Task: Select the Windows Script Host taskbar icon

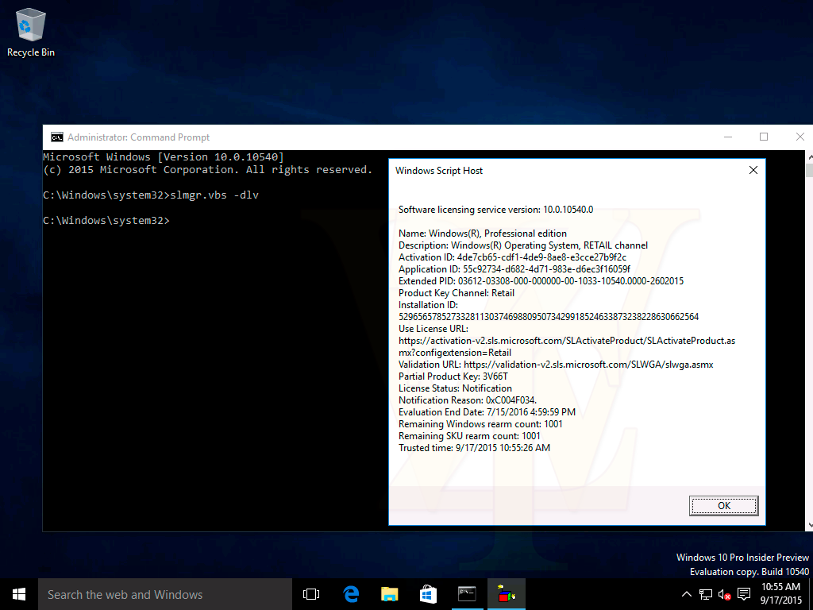Action: [506, 594]
